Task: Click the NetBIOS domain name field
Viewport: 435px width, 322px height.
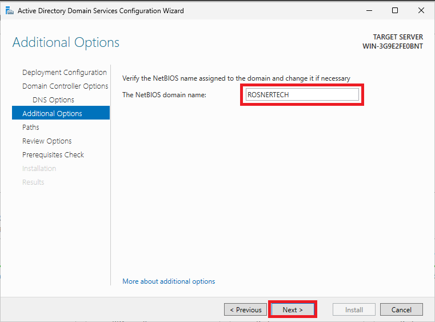Action: point(302,95)
